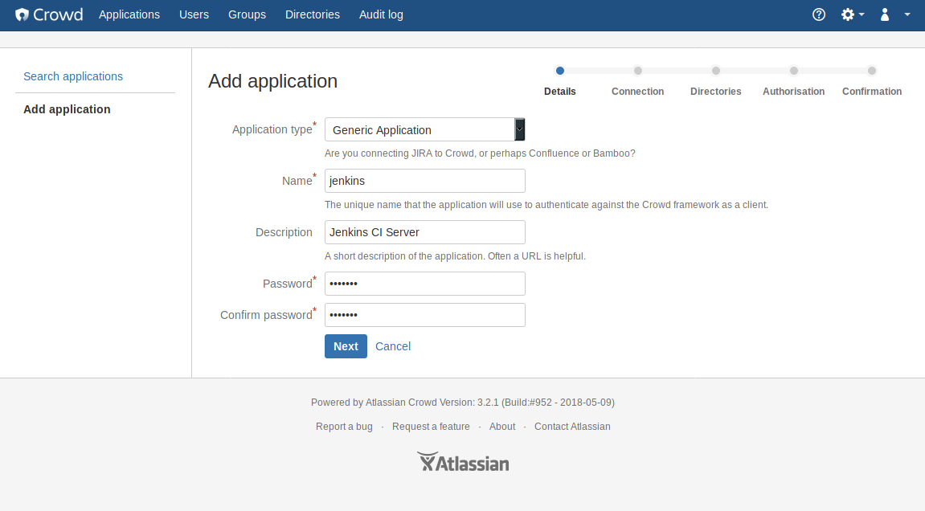Focus the Password field
This screenshot has width=925, height=511.
425,284
